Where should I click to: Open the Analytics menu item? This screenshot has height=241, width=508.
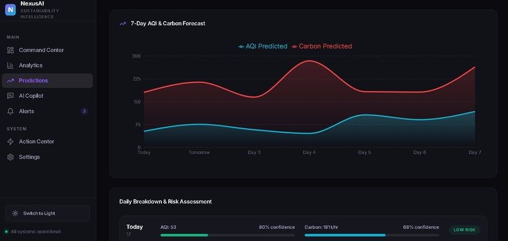47,66
